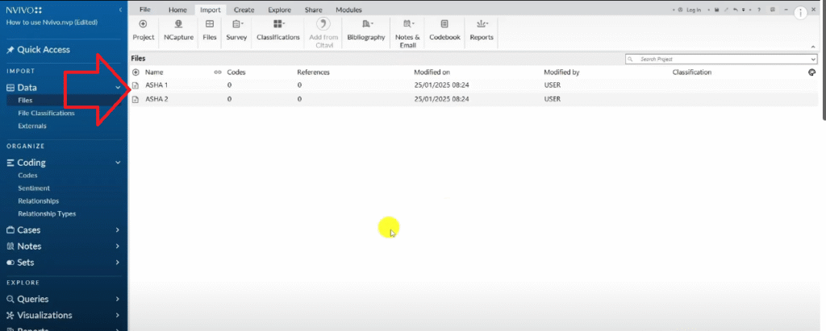
Task: Click into the Search Project field
Action: point(721,60)
